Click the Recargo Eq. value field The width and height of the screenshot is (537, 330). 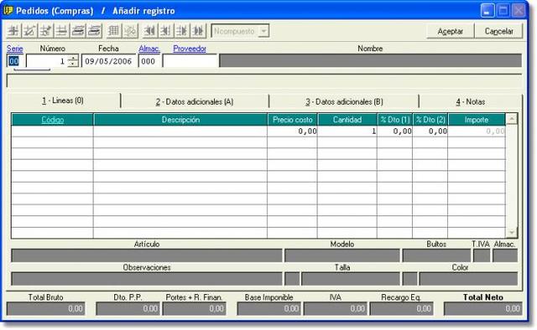click(x=401, y=309)
